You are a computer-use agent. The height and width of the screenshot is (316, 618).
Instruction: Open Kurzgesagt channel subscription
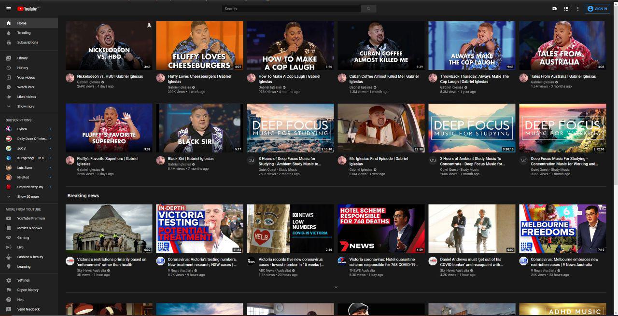pos(29,158)
